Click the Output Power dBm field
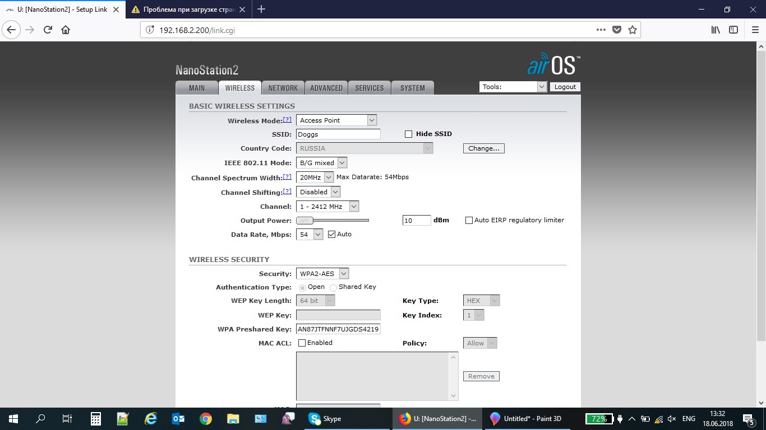 (x=417, y=221)
